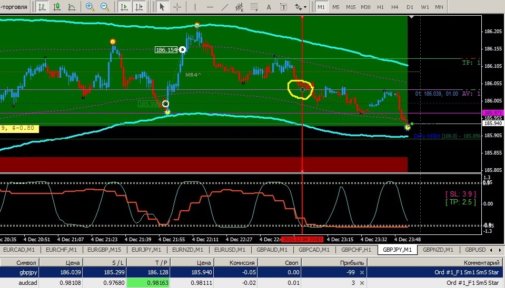Open the EURJPY,M1 chart tab
Image resolution: width=505 pixels, height=288 pixels.
(146, 250)
